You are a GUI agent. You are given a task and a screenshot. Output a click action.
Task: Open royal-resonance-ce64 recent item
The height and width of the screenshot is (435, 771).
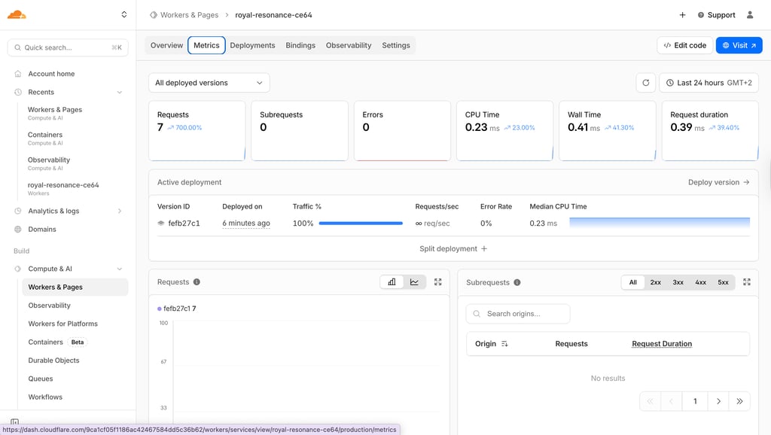(x=63, y=188)
